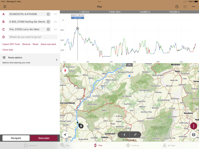The width and height of the screenshot is (199, 149).
Task: Open the map layers selector
Action: point(194,135)
